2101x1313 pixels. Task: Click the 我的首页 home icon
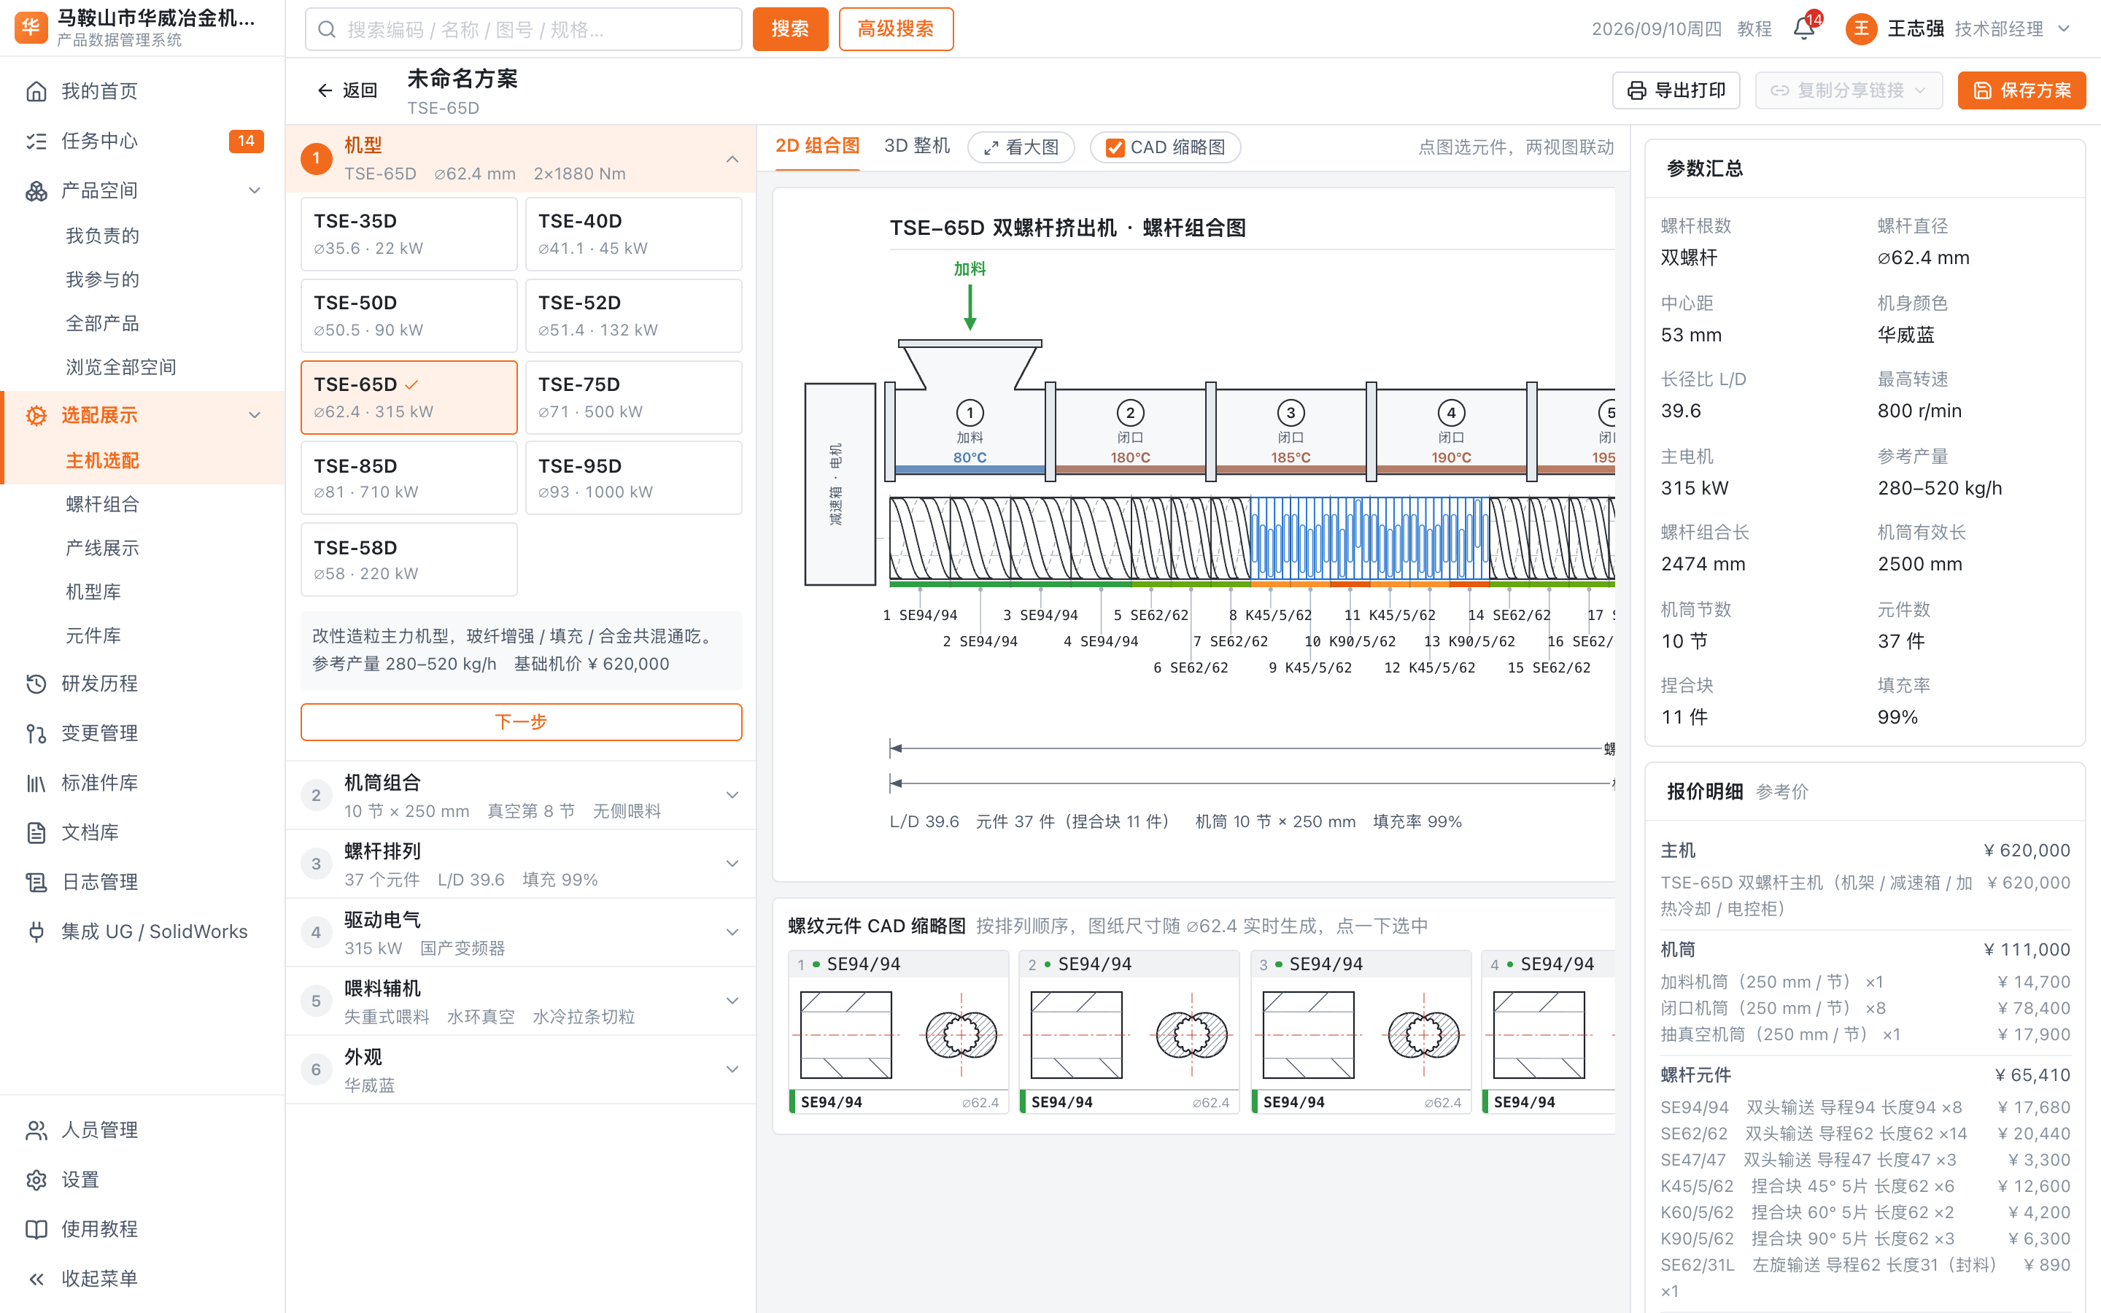(x=36, y=91)
